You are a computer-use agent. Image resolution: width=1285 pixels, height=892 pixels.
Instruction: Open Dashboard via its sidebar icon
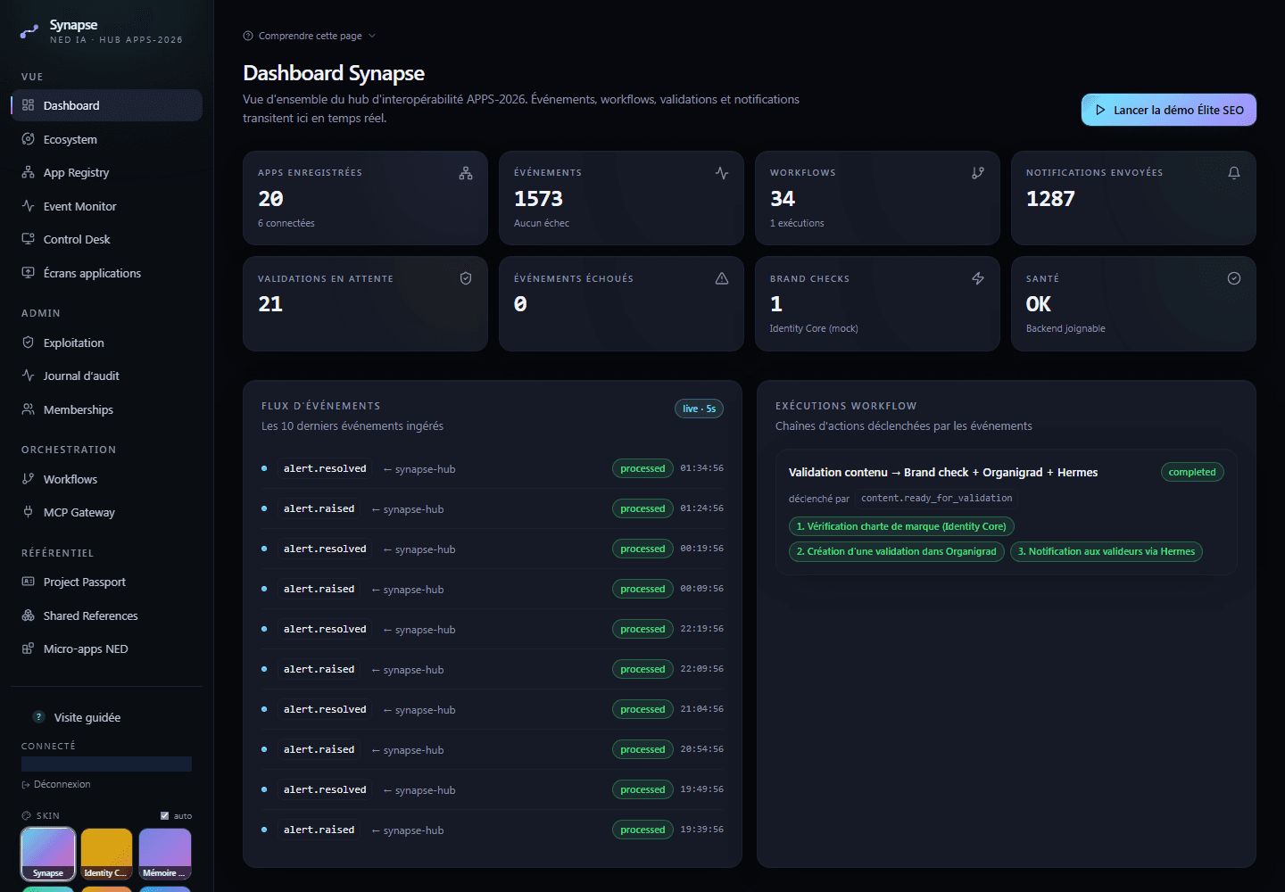[28, 105]
